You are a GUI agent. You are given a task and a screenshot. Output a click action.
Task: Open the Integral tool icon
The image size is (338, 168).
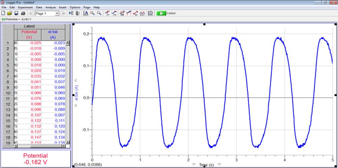click(x=129, y=13)
